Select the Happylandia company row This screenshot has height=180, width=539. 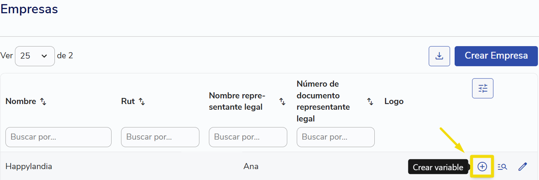coord(269,166)
